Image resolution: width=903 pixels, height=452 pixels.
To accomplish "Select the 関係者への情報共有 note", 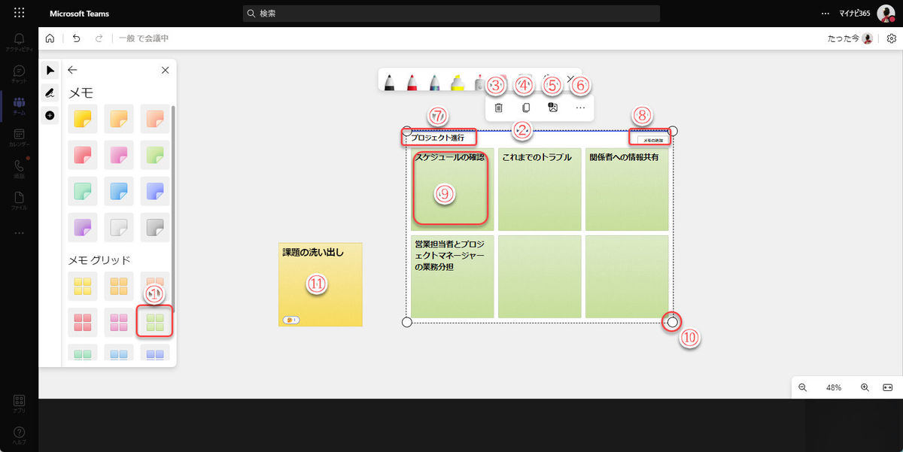I will 627,190.
